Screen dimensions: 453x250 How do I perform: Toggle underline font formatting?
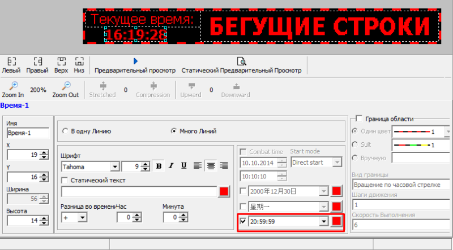click(x=184, y=166)
